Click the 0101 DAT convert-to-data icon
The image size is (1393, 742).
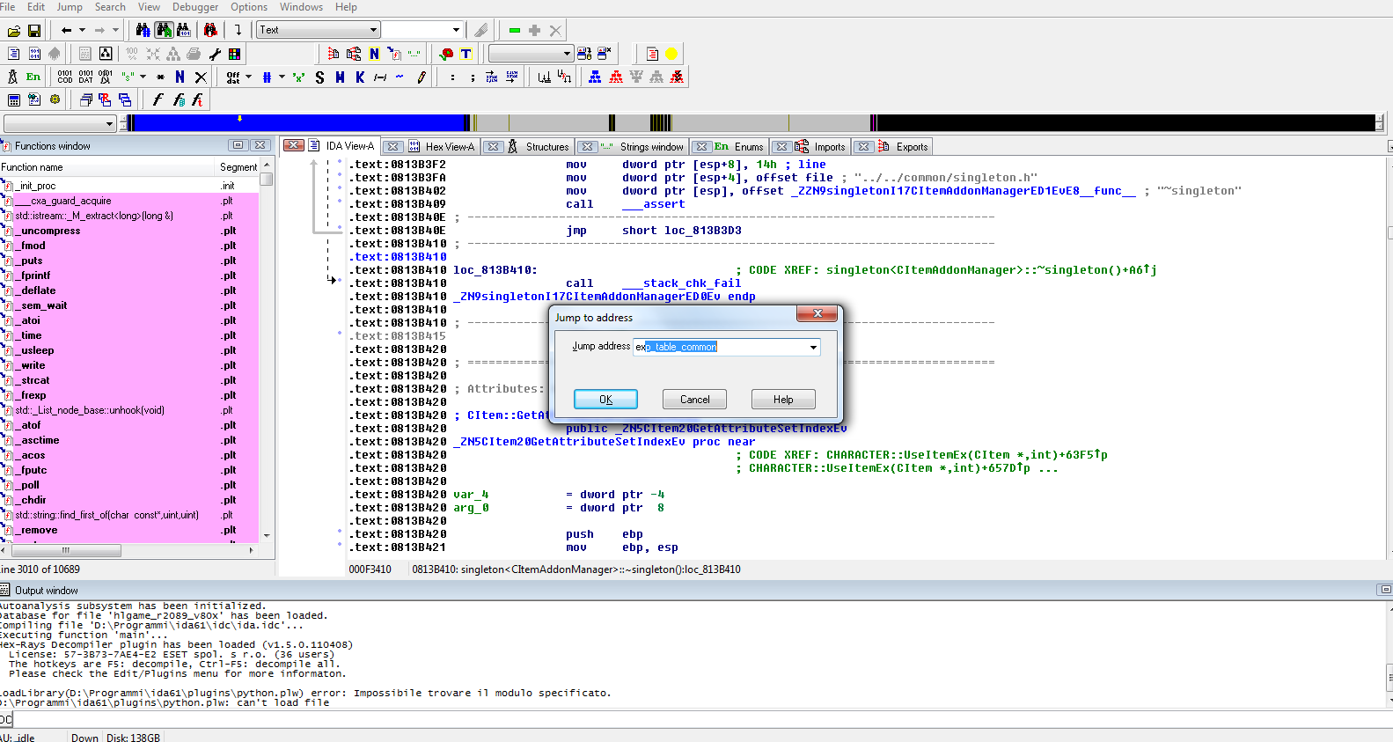(x=85, y=77)
